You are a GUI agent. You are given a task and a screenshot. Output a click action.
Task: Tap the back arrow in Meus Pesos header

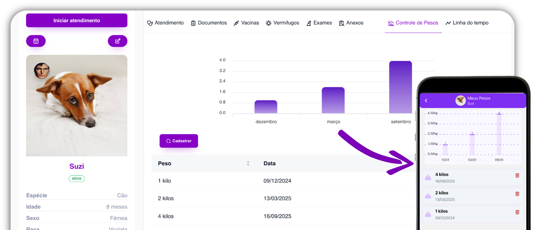click(426, 100)
